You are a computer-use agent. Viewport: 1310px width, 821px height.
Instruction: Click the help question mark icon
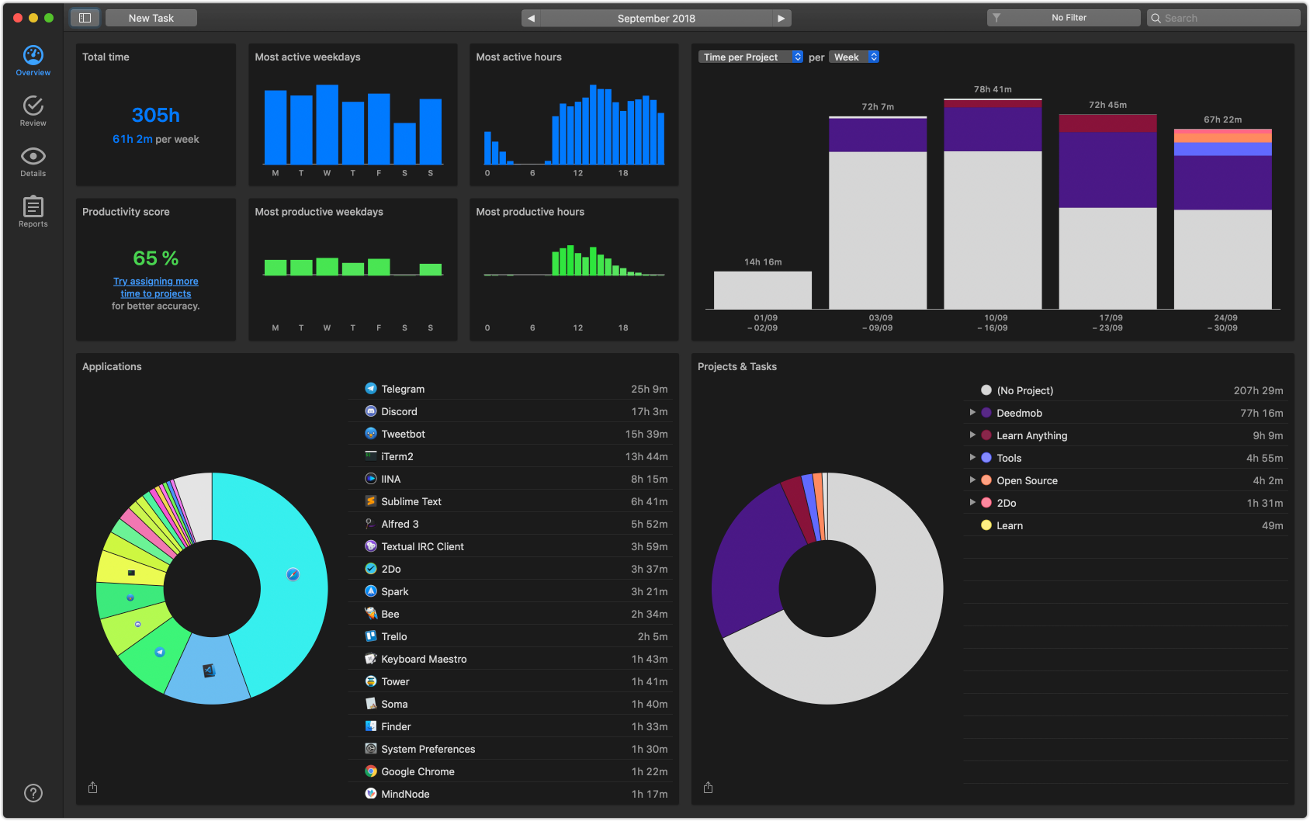point(33,793)
